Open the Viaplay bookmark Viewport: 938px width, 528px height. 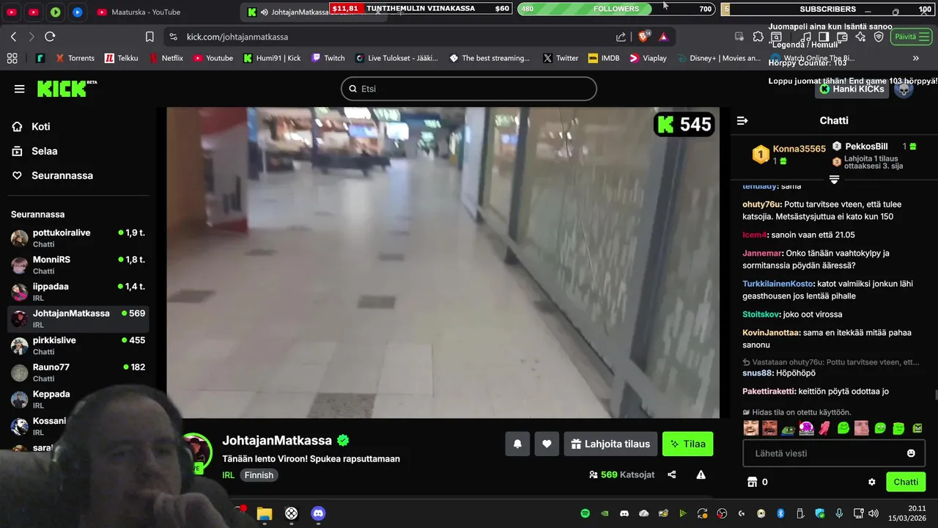(648, 58)
